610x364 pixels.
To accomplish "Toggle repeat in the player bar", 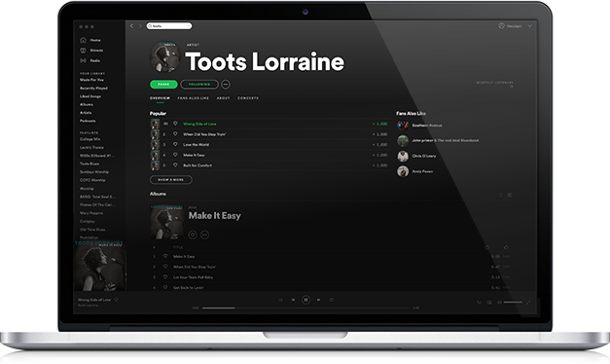I will pos(332,300).
